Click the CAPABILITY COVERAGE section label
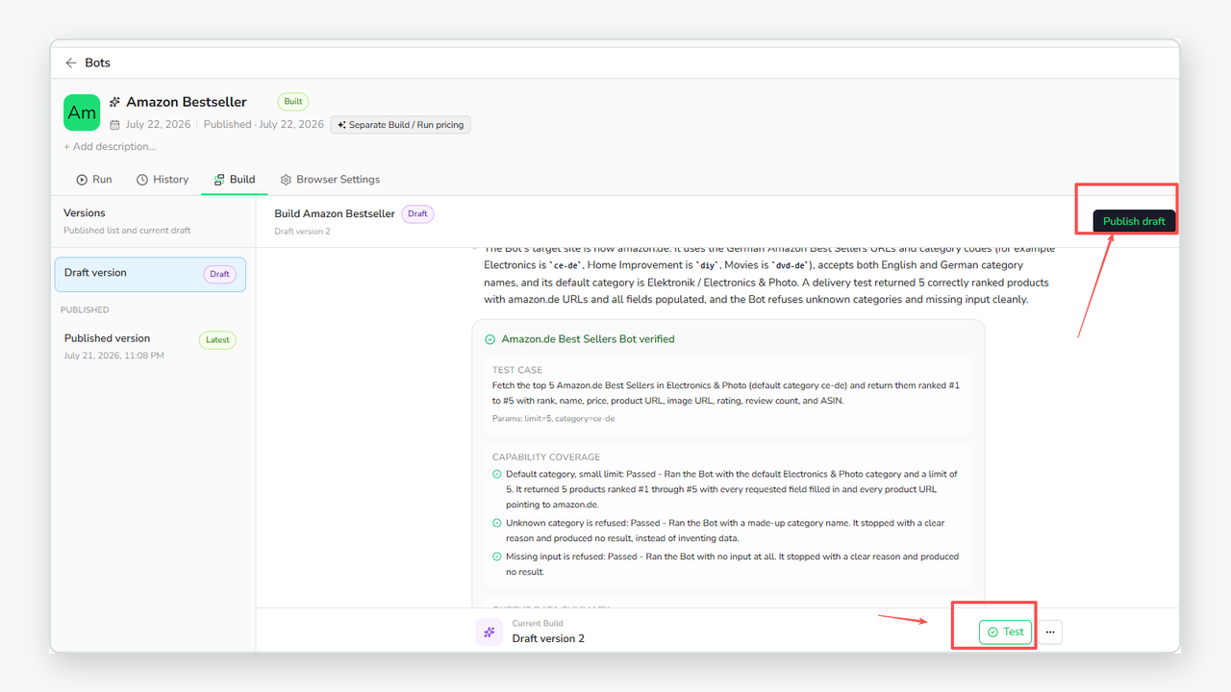The height and width of the screenshot is (692, 1231). [544, 457]
